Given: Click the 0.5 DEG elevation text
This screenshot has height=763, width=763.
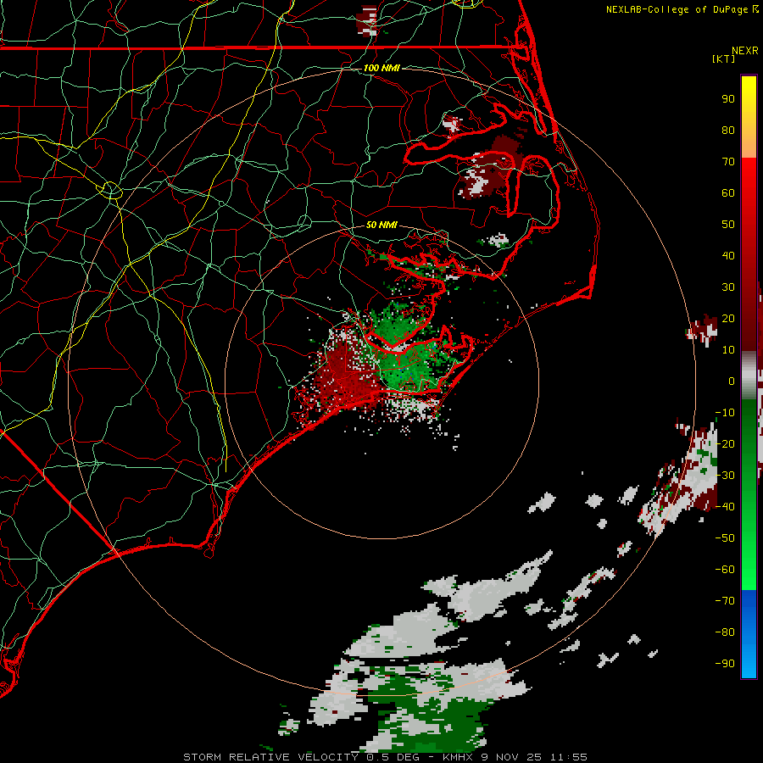Looking at the screenshot, I should 393,757.
